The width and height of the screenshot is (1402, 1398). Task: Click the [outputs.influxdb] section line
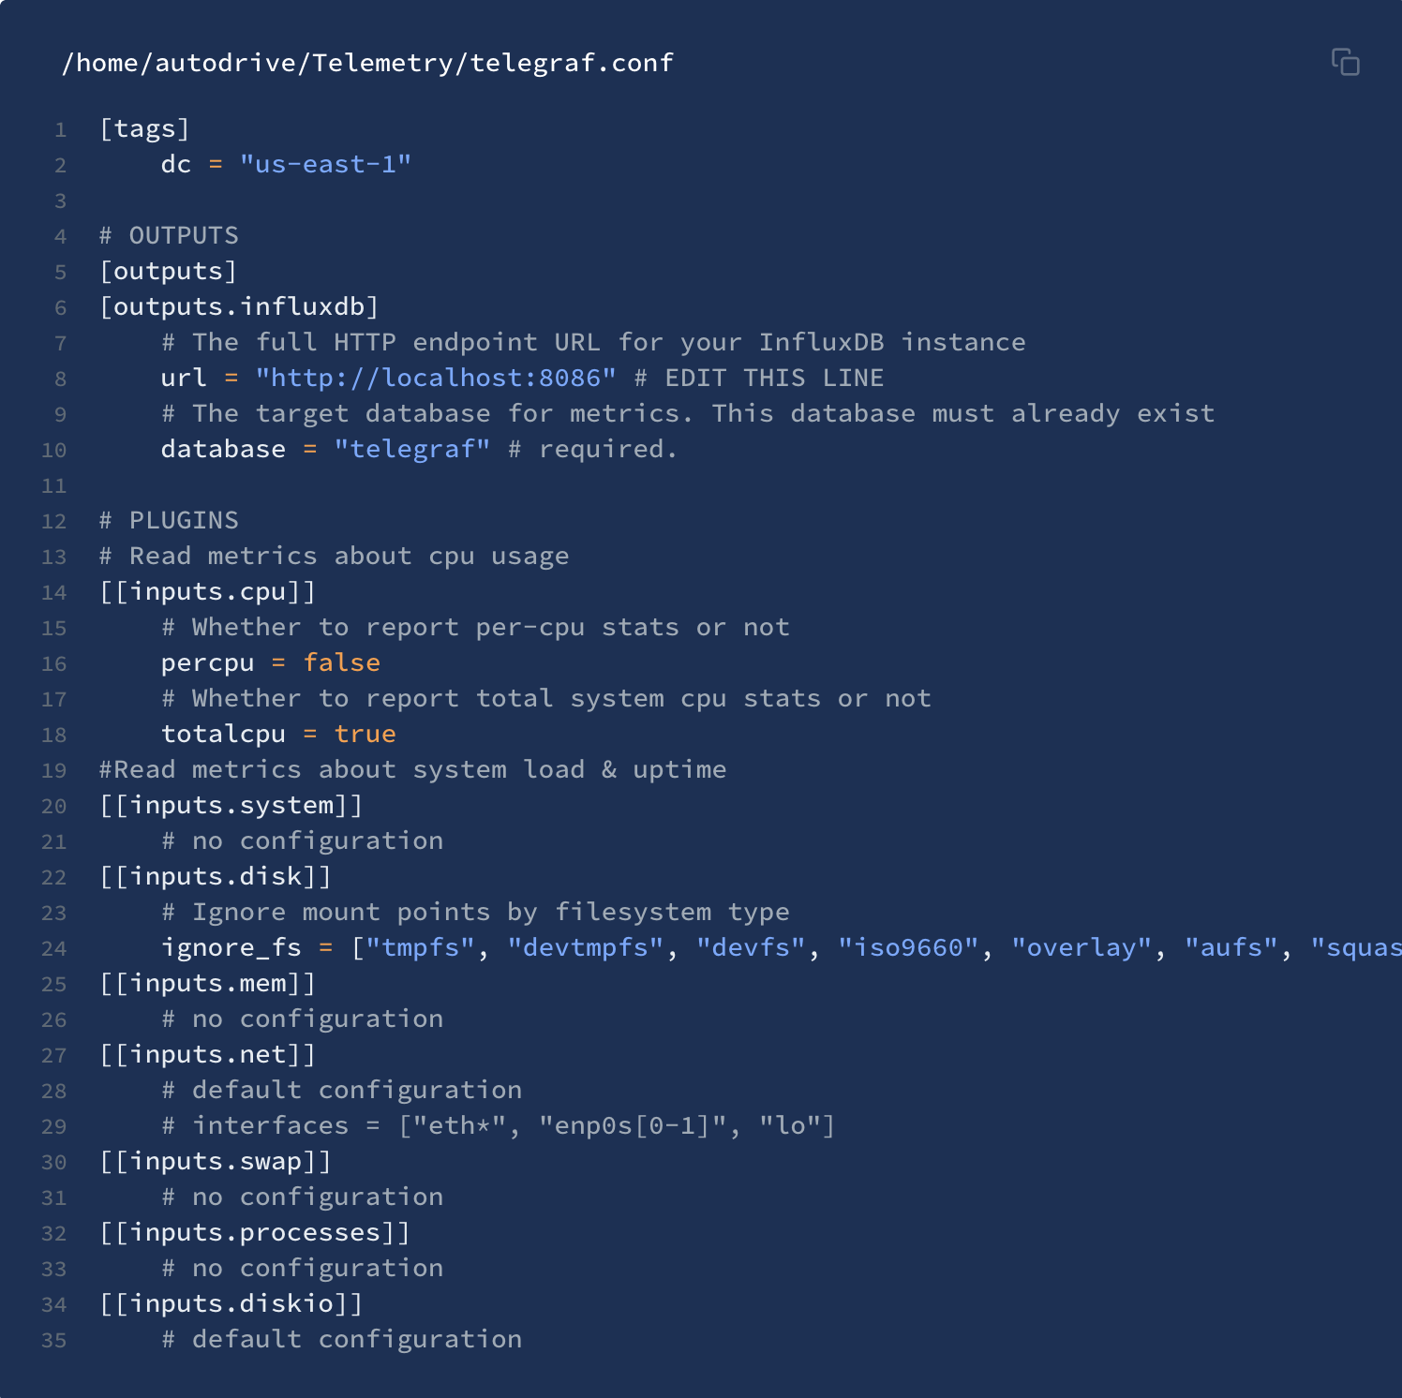(x=239, y=306)
